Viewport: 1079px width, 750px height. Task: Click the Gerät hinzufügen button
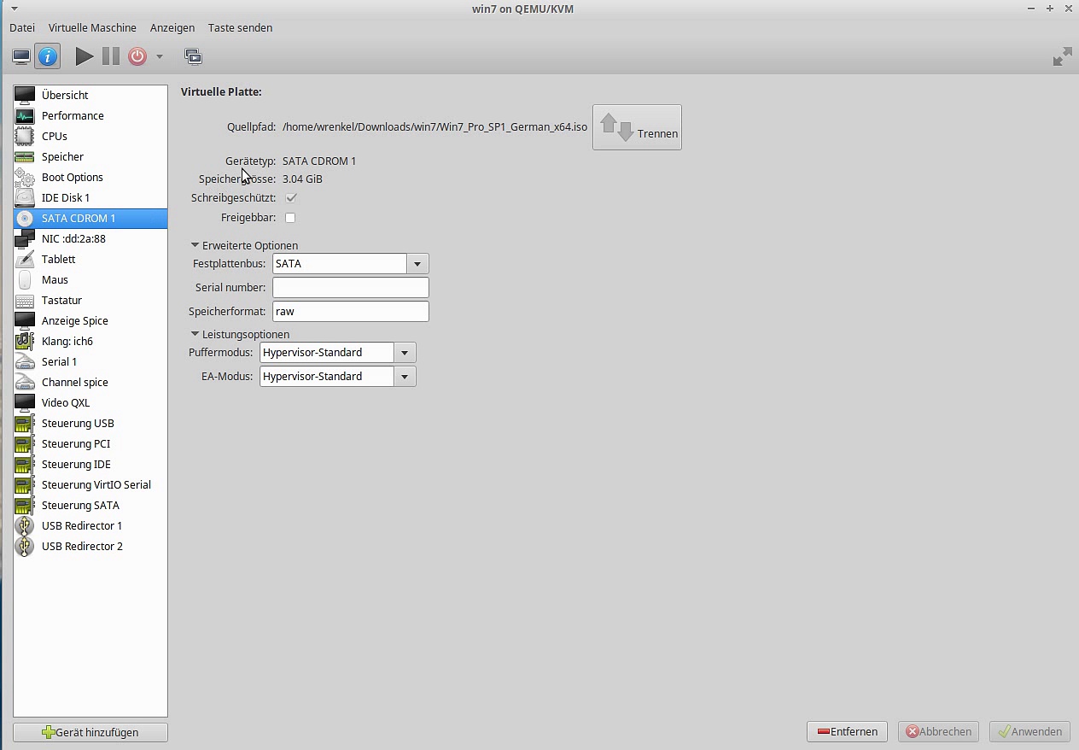click(x=90, y=732)
